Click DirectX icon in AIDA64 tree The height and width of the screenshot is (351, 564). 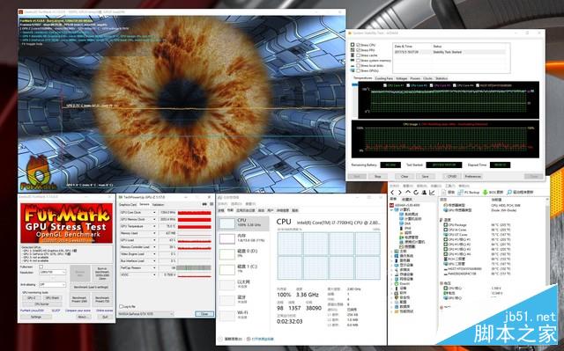397,284
